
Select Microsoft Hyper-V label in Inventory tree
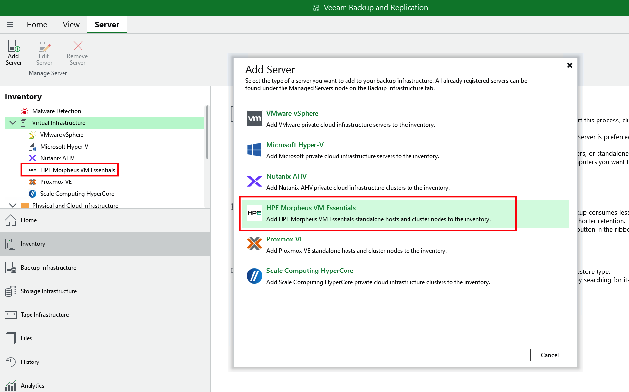(64, 147)
